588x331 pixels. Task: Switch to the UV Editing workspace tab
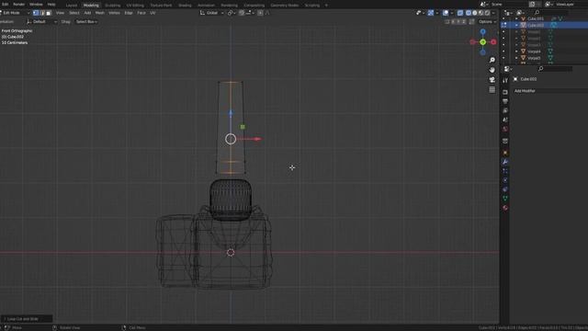135,6
